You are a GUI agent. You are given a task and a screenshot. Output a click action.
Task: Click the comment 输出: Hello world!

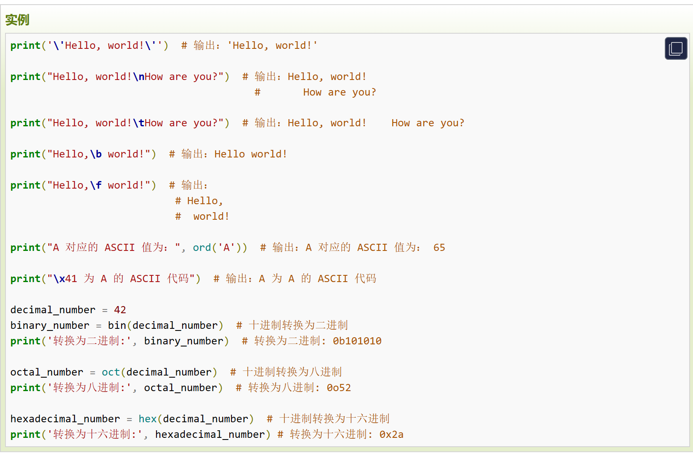pos(228,154)
